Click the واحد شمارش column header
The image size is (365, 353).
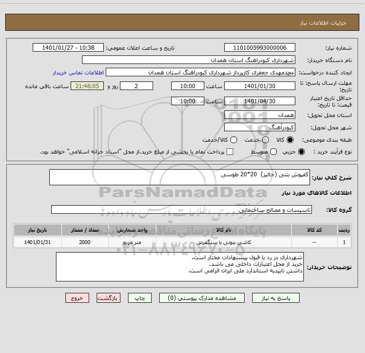tap(132, 230)
